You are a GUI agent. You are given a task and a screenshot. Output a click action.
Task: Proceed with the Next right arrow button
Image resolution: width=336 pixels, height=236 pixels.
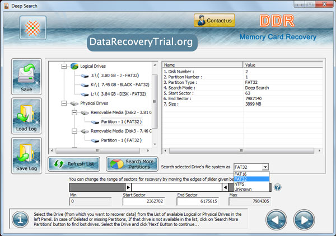[304, 220]
